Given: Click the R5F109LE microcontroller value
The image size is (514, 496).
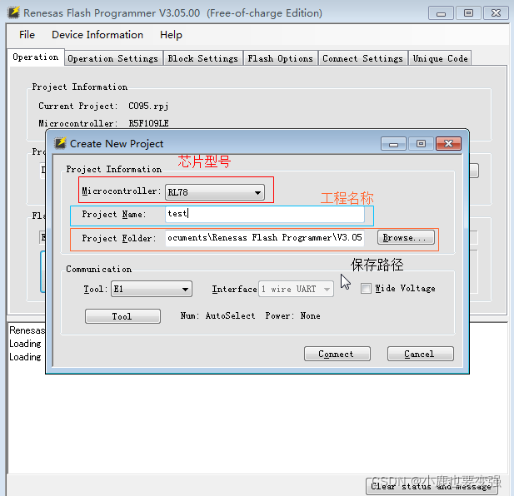Looking at the screenshot, I should pos(148,123).
